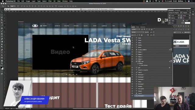Click the foreground color swatch
This screenshot has width=195, height=110.
click(1, 68)
